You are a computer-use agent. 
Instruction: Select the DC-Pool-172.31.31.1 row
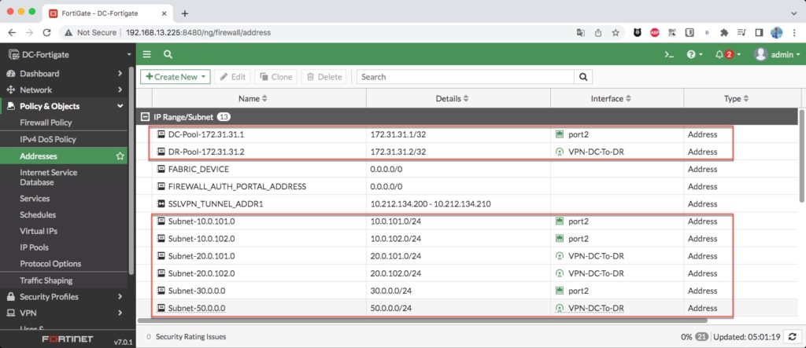point(468,134)
